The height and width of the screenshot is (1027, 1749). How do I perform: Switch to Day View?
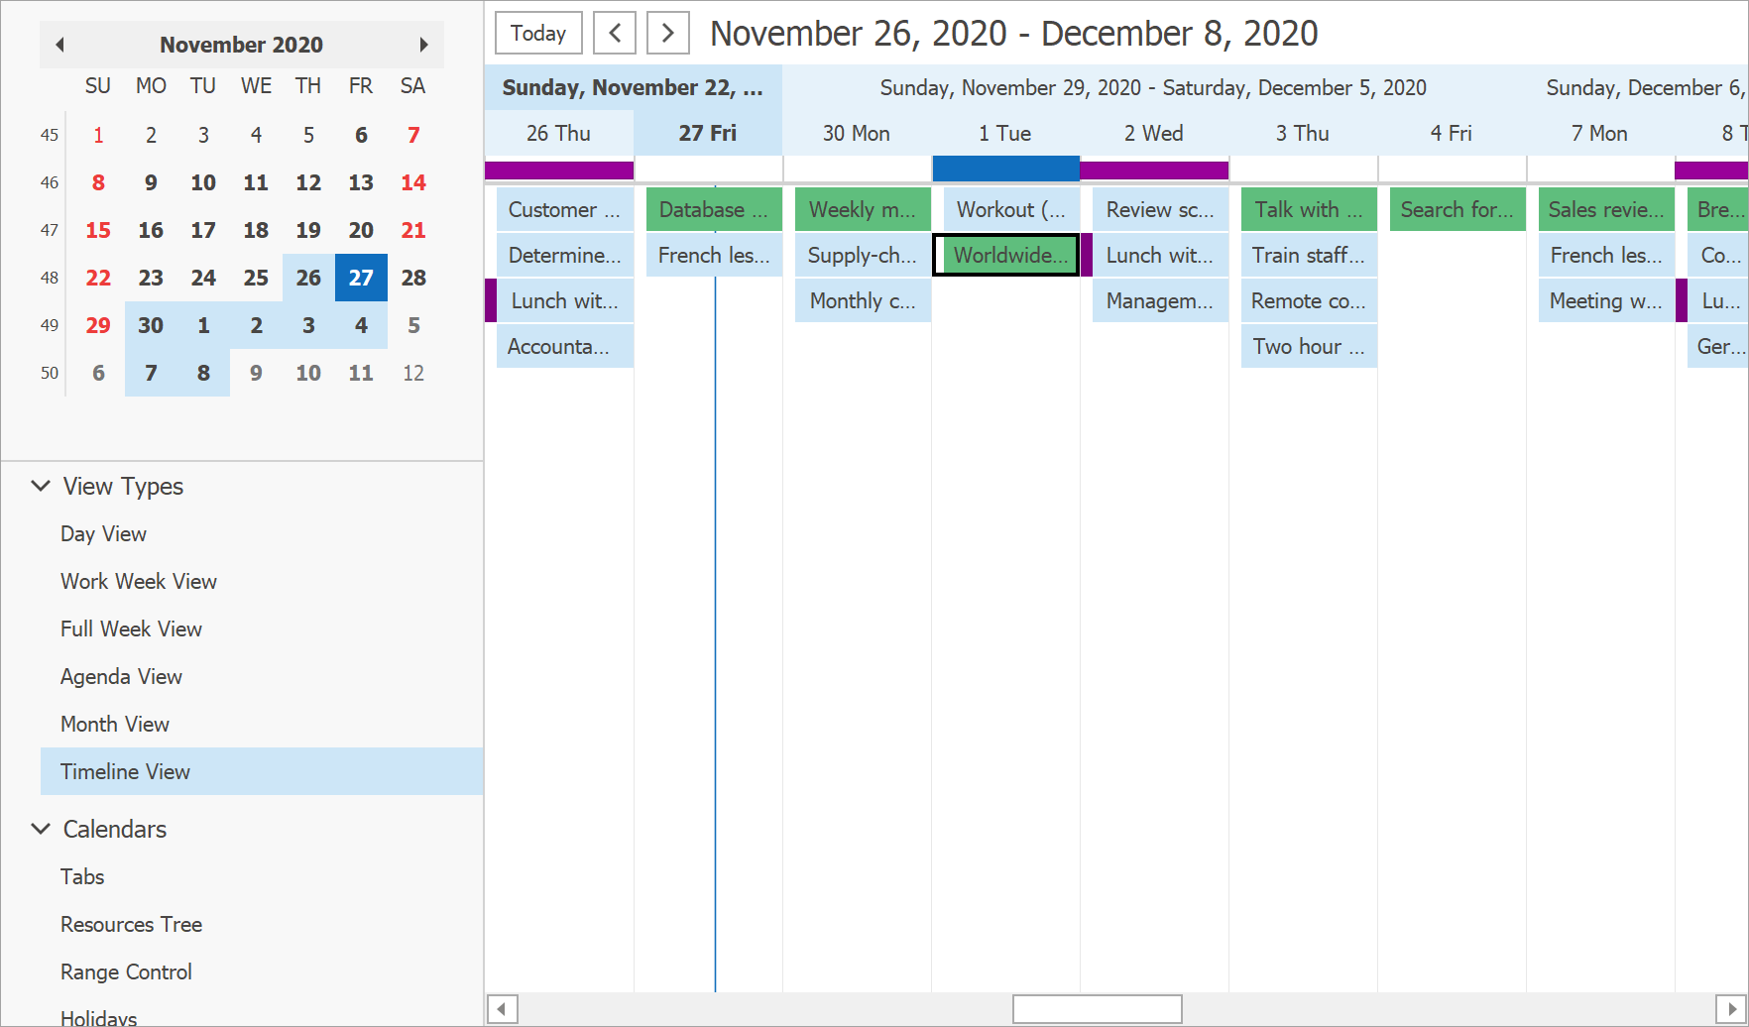[x=103, y=533]
